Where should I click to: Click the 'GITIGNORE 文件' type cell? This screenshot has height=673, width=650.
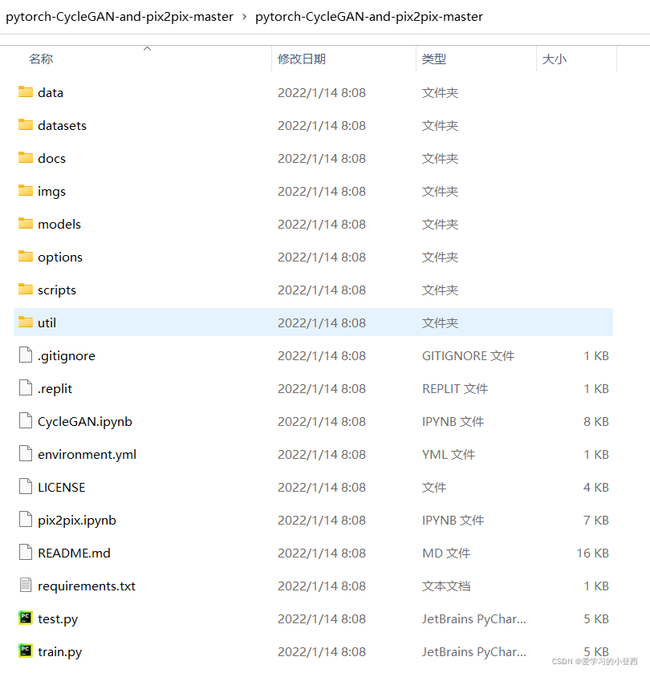pyautogui.click(x=468, y=356)
